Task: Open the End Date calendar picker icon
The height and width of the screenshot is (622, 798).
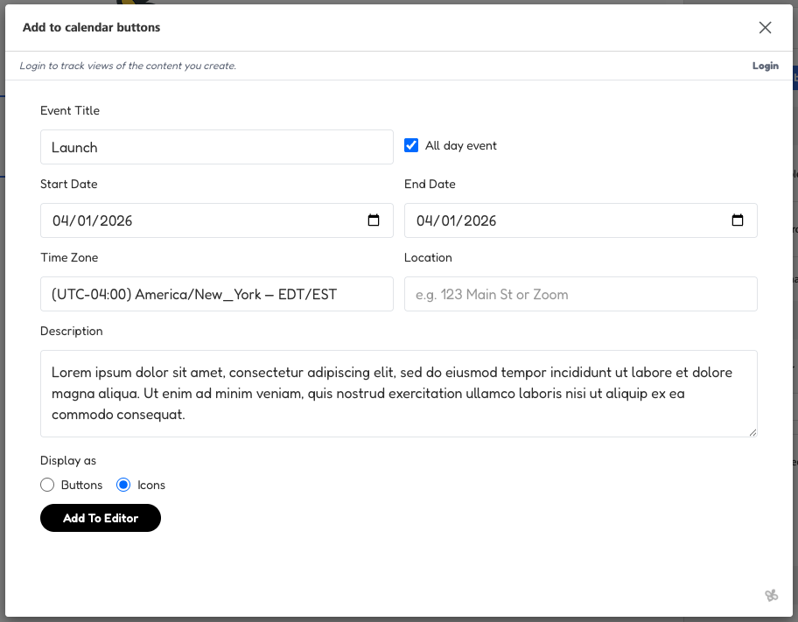Action: pos(738,220)
